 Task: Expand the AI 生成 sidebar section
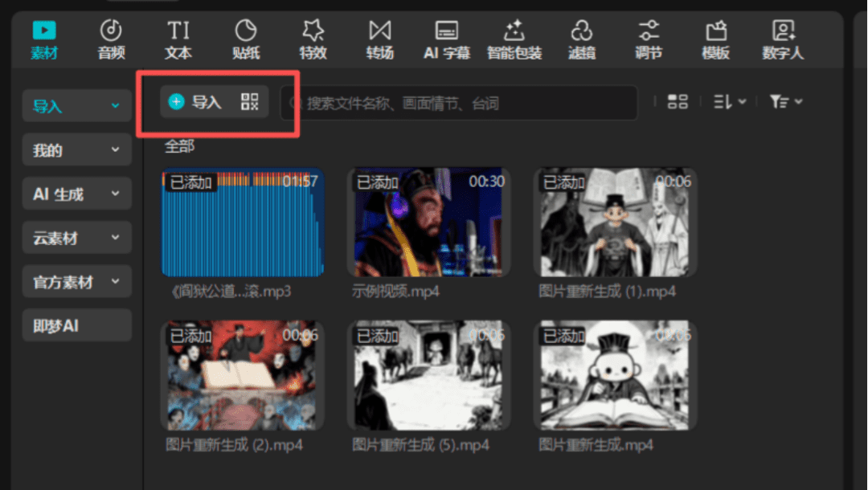[76, 194]
